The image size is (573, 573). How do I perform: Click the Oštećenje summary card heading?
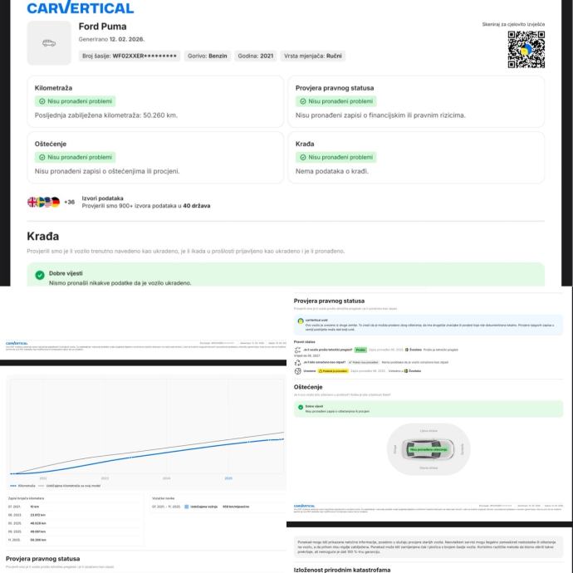pyautogui.click(x=51, y=144)
